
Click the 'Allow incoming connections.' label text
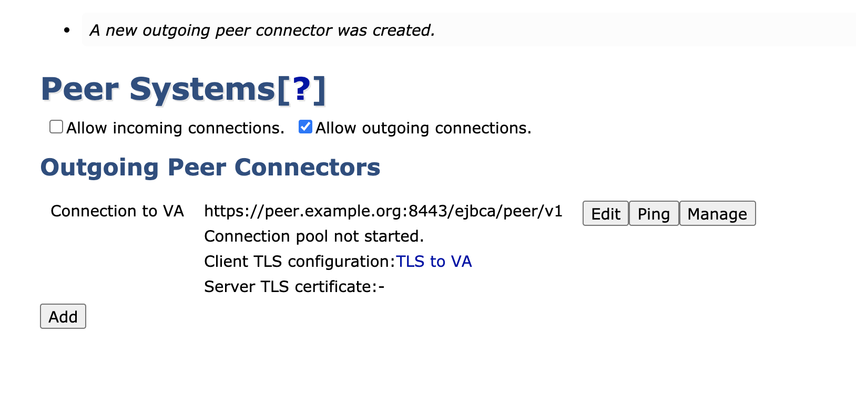tap(175, 128)
